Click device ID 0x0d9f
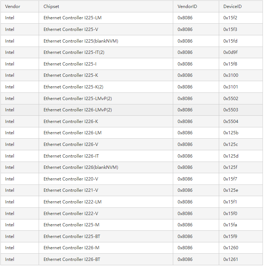This screenshot has height=266, width=264. point(230,52)
